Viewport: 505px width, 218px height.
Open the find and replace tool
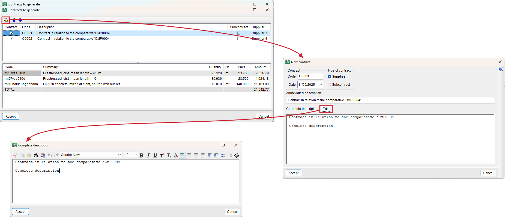pos(43,155)
